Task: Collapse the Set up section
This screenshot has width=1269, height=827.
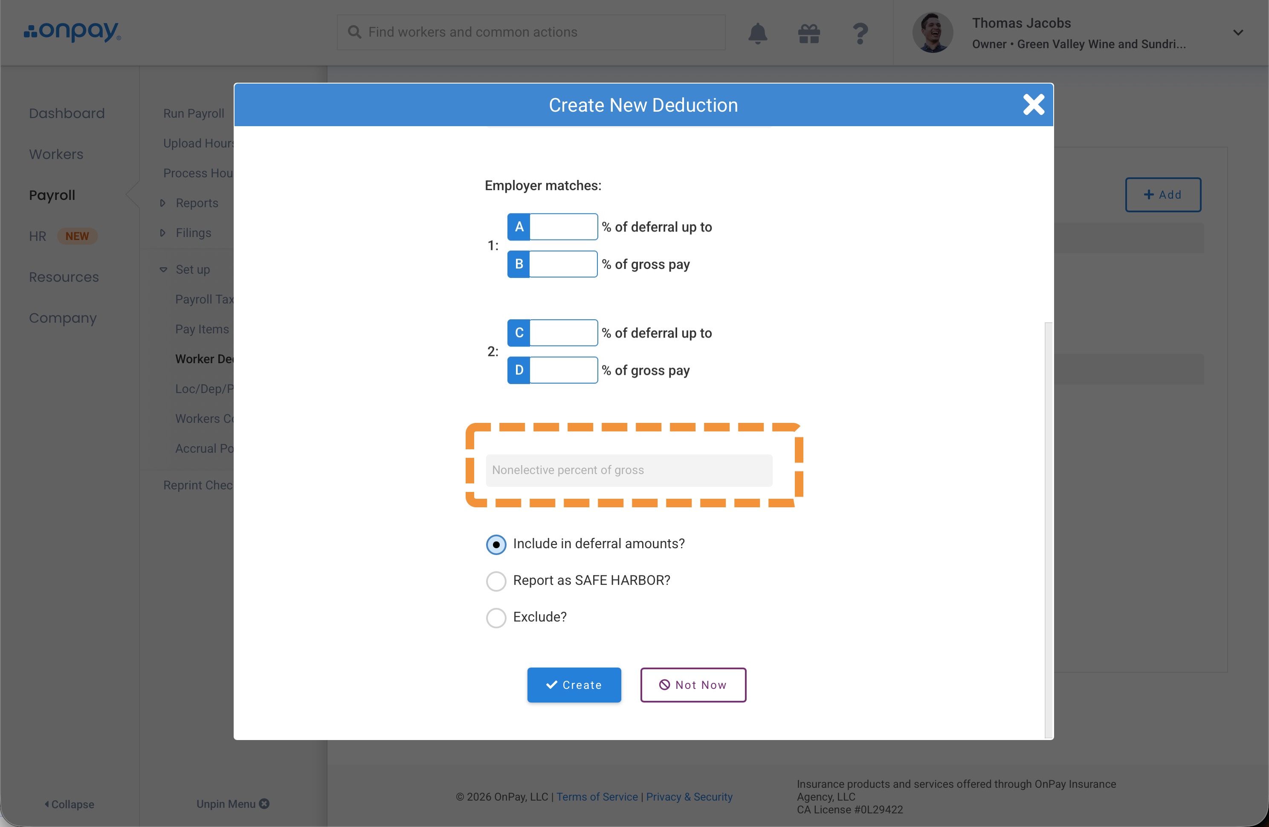Action: (163, 269)
